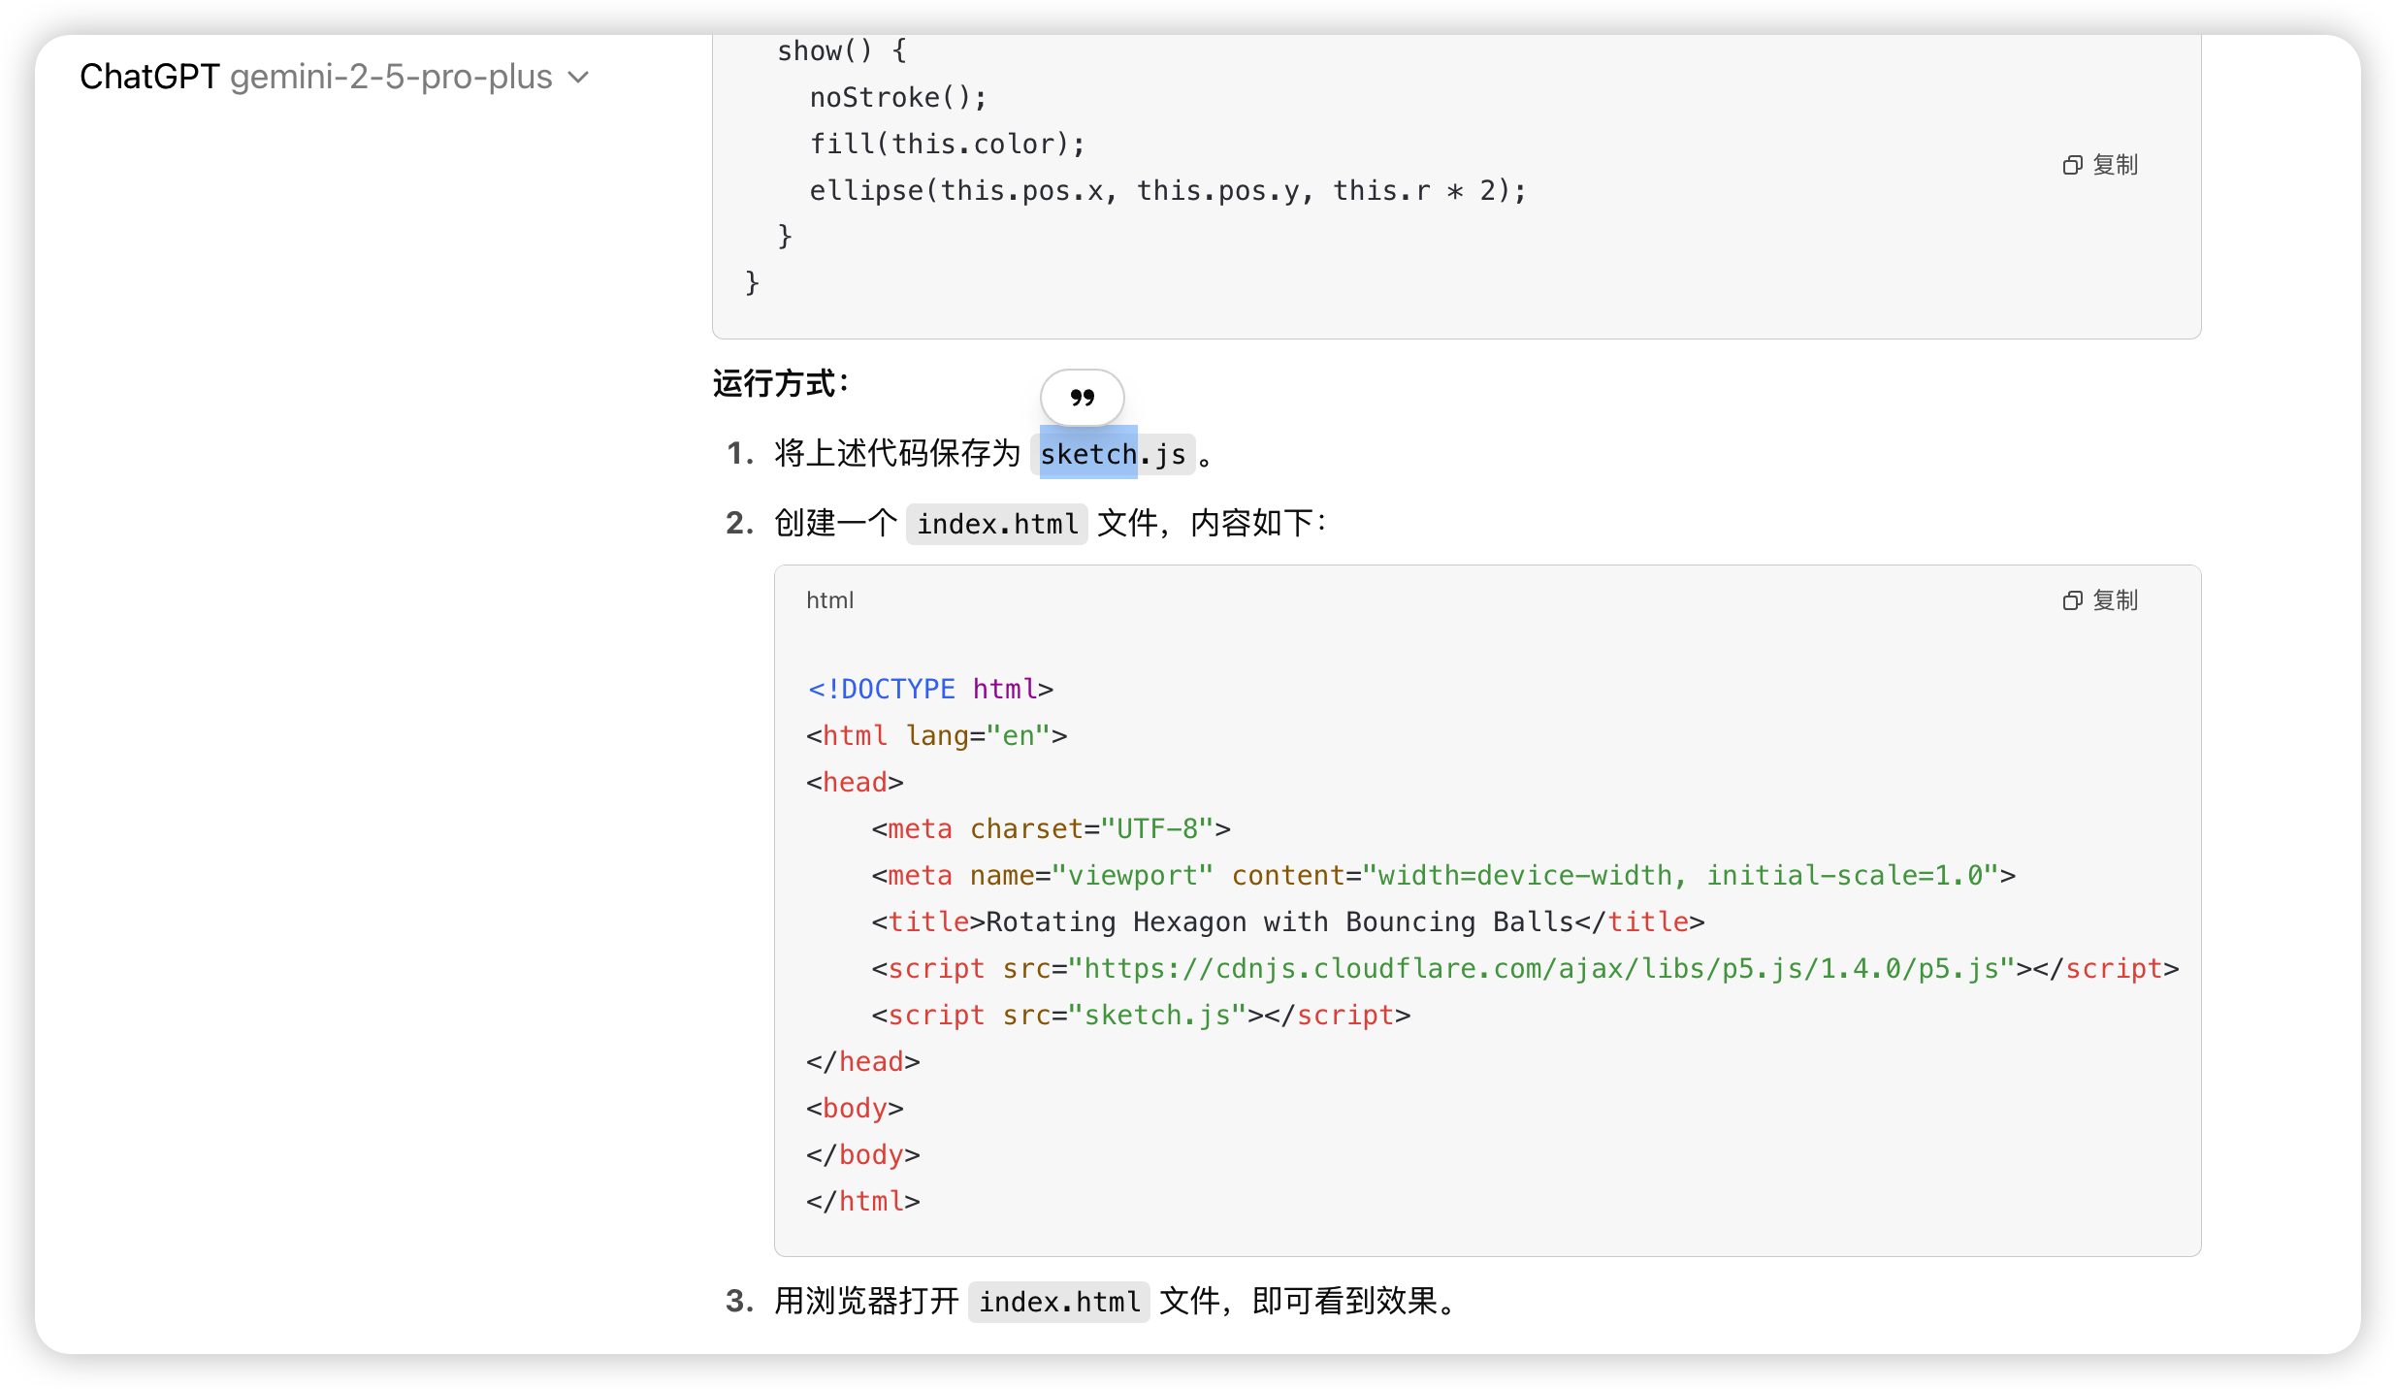This screenshot has width=2396, height=1389.
Task: Click the html language label
Action: point(829,600)
